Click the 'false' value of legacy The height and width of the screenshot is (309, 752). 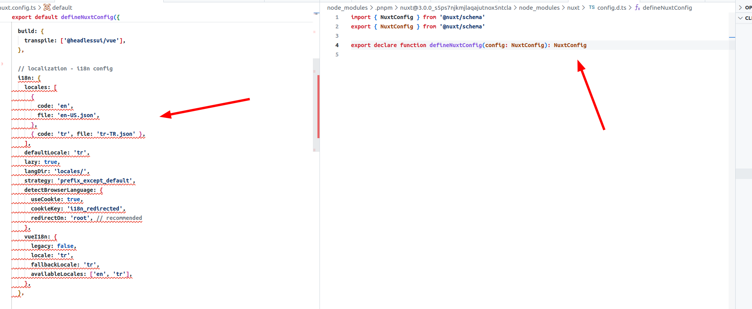65,246
